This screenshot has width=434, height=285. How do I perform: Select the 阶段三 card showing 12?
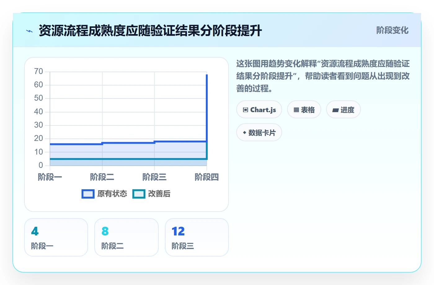click(x=197, y=237)
